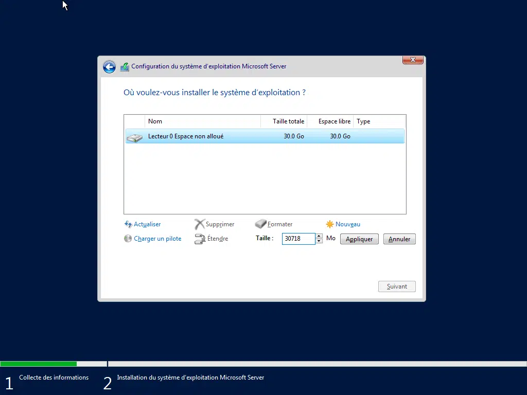Open Charger un pilote link

click(157, 239)
